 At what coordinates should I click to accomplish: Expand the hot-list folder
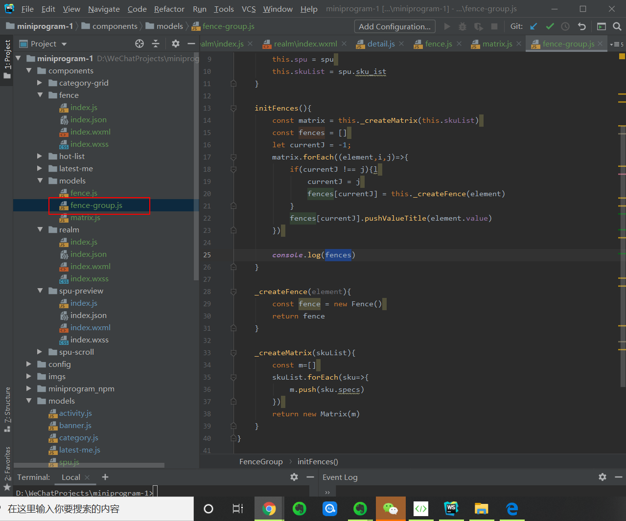(x=40, y=157)
